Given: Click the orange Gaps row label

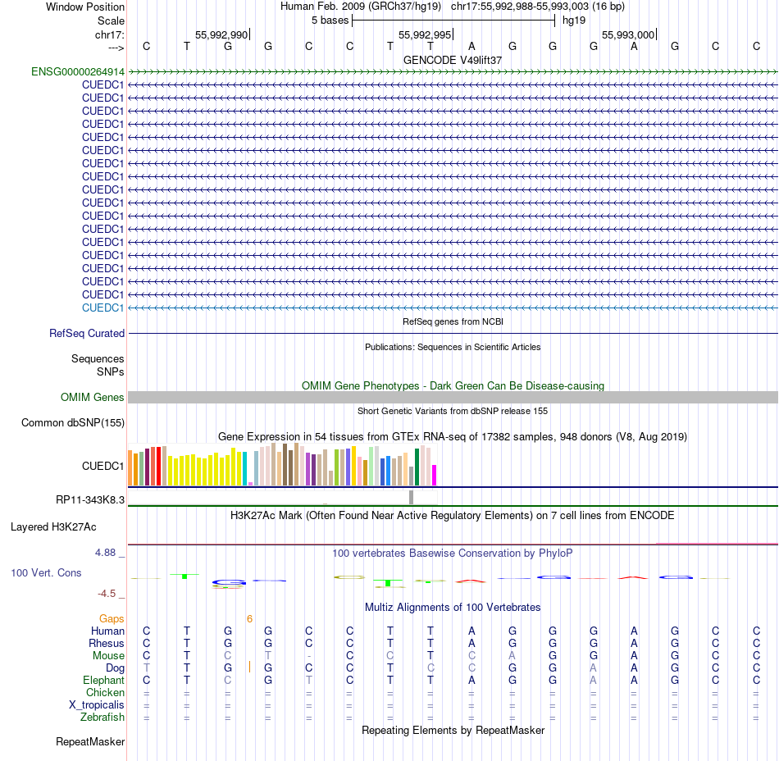Looking at the screenshot, I should [x=112, y=619].
